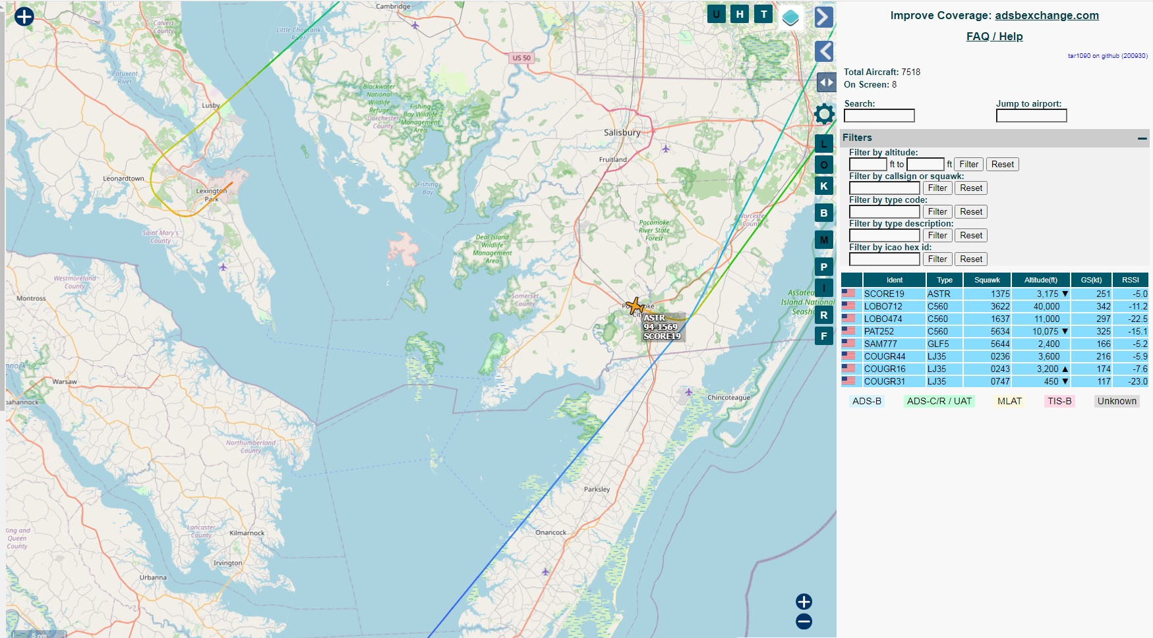Zoom in with map plus button
Screen dimensions: 1153x638
point(804,602)
